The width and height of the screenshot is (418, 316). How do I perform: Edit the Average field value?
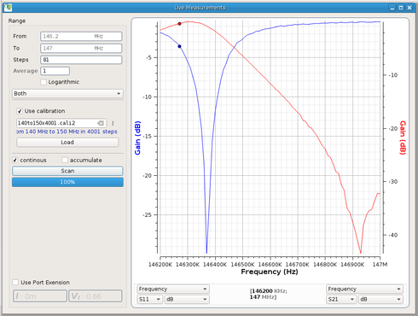click(x=55, y=71)
